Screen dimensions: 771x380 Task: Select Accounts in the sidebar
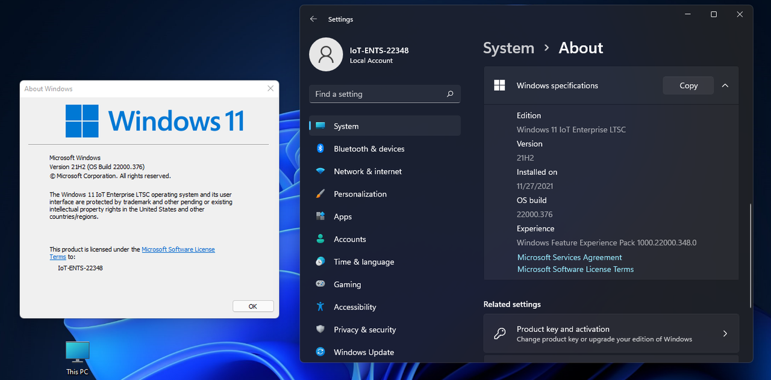(385, 239)
